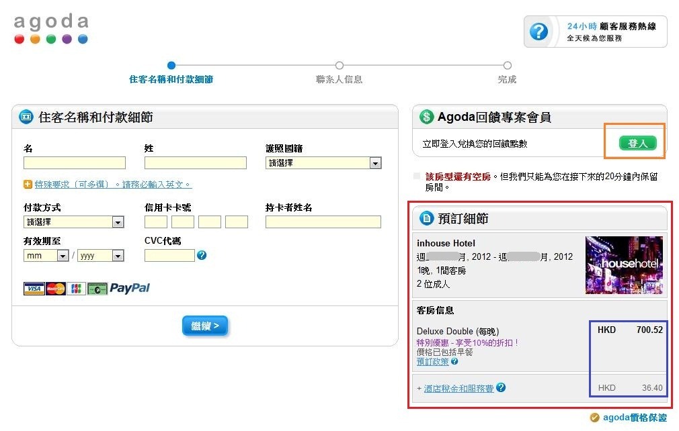679x431 pixels.
Task: Click the JCB card logo
Action: 76,289
